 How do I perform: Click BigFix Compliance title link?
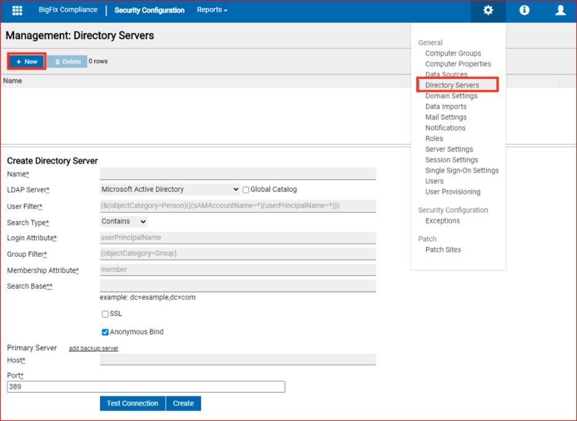point(68,10)
